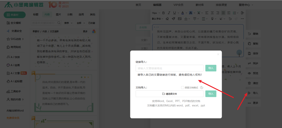Open 素材库 in top navigation
The image size is (282, 128).
coord(200,5)
